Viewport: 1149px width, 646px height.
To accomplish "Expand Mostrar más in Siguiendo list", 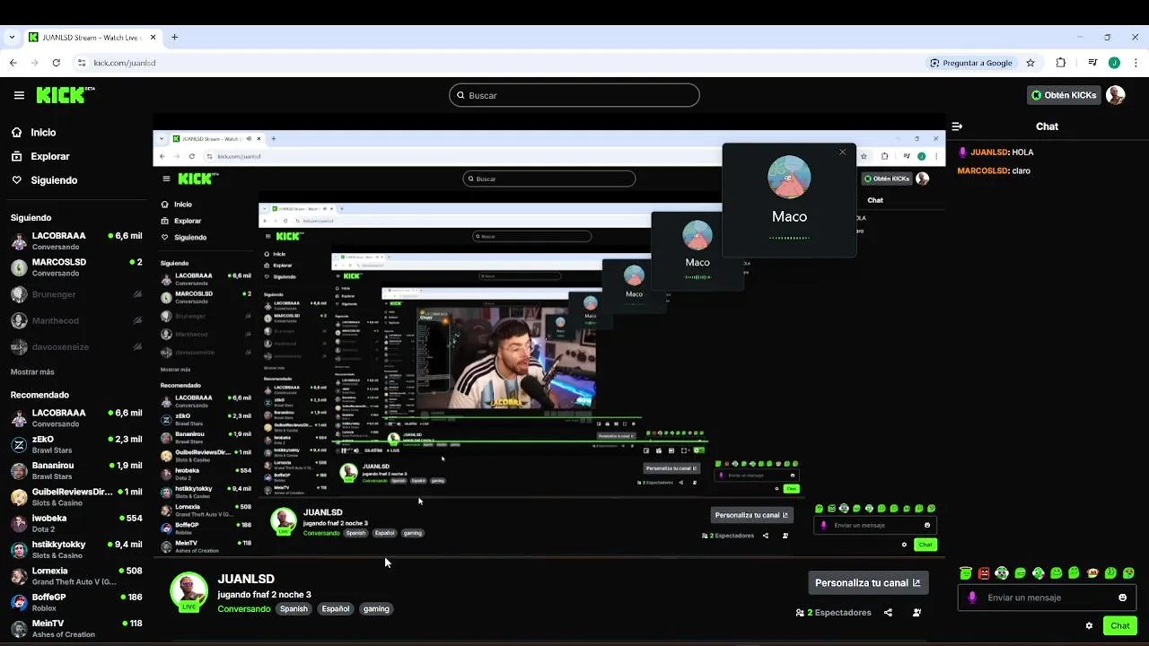I will pyautogui.click(x=32, y=371).
